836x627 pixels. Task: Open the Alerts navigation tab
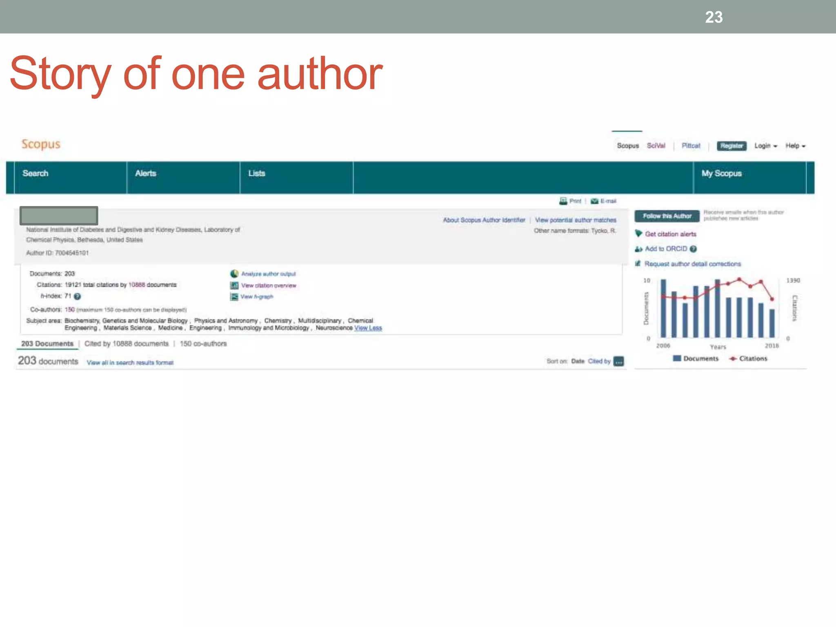(183, 178)
